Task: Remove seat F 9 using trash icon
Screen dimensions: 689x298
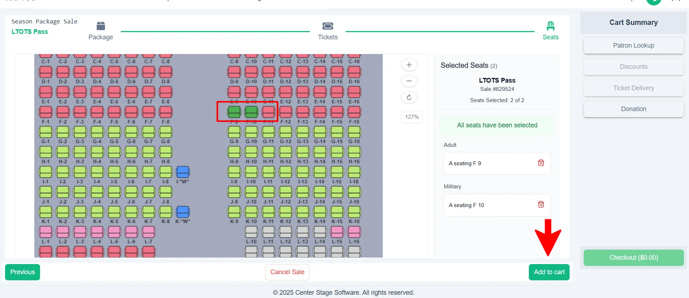Action: [541, 163]
